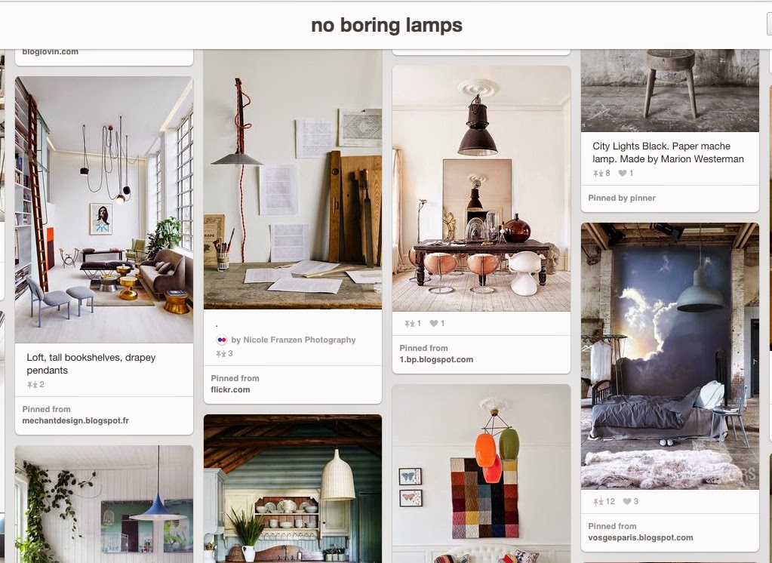Click the repin icon showing 3 under the Nicole Franzen pin
Viewport: 772px width, 563px height.
(x=220, y=354)
